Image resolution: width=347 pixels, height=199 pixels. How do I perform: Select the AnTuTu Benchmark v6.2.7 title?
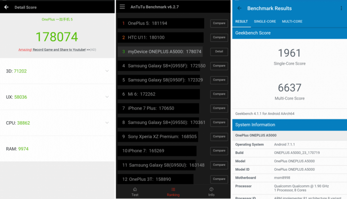pos(154,7)
